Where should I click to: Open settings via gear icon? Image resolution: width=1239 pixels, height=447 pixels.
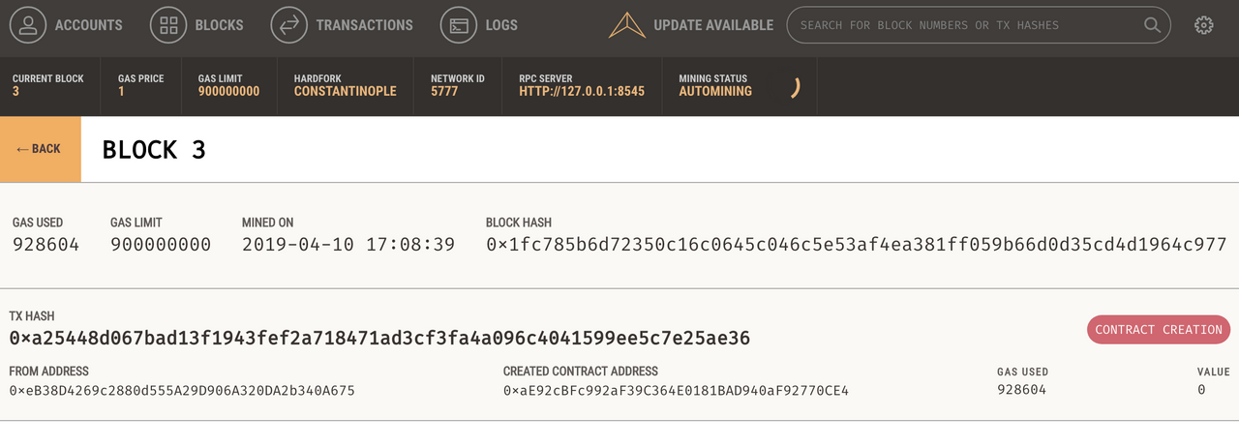pos(1204,25)
